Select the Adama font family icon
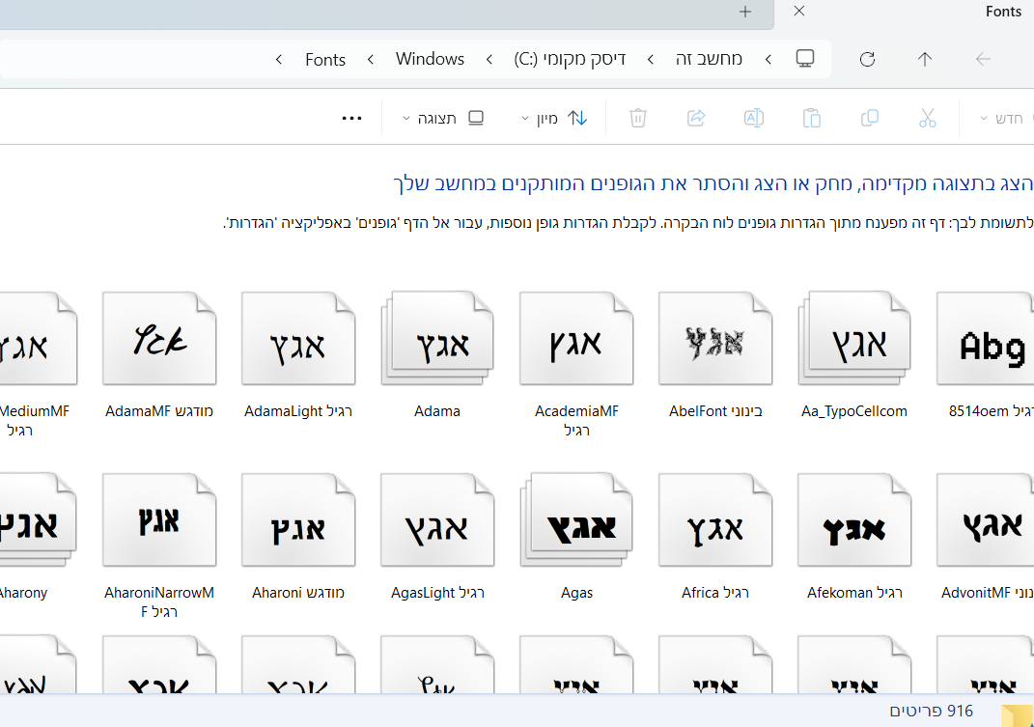1034x727 pixels. (437, 339)
